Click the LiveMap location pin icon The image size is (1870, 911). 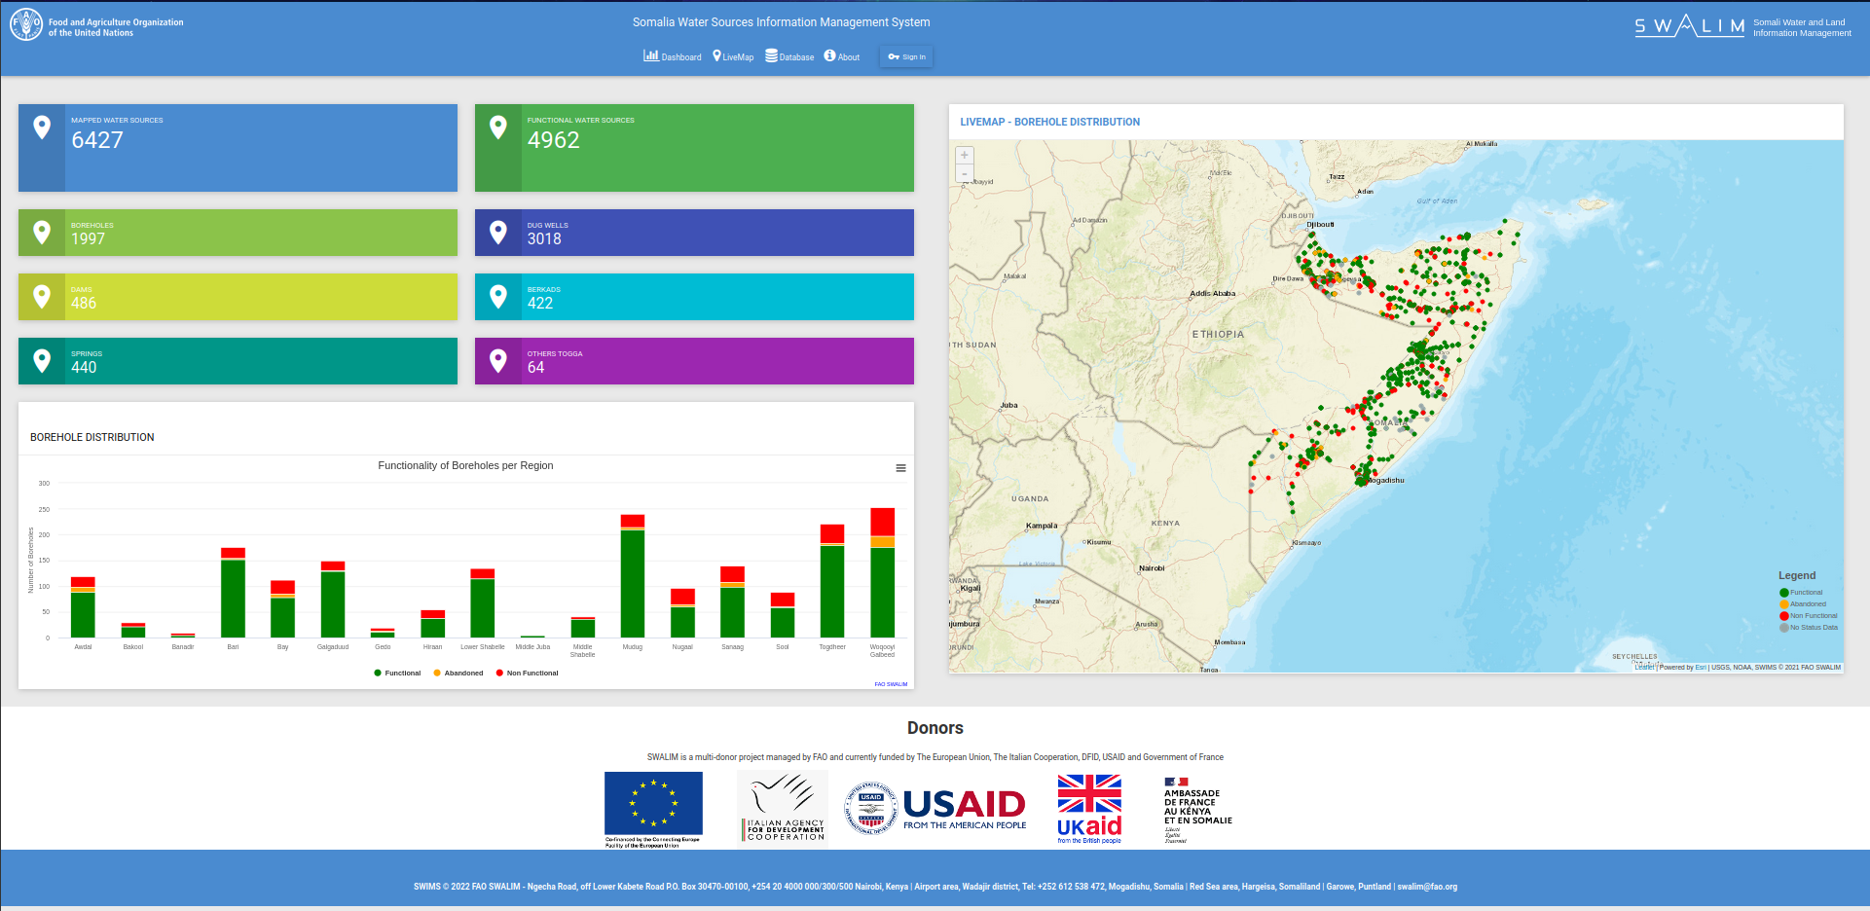718,55
